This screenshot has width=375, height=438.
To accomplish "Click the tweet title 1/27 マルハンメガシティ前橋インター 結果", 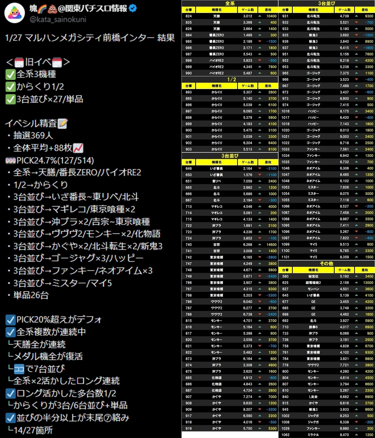I will tap(90, 38).
